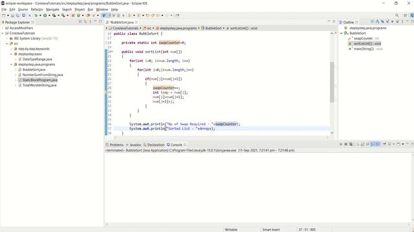Click the green Run button in toolbar
This screenshot has height=232, width=414.
click(45, 15)
